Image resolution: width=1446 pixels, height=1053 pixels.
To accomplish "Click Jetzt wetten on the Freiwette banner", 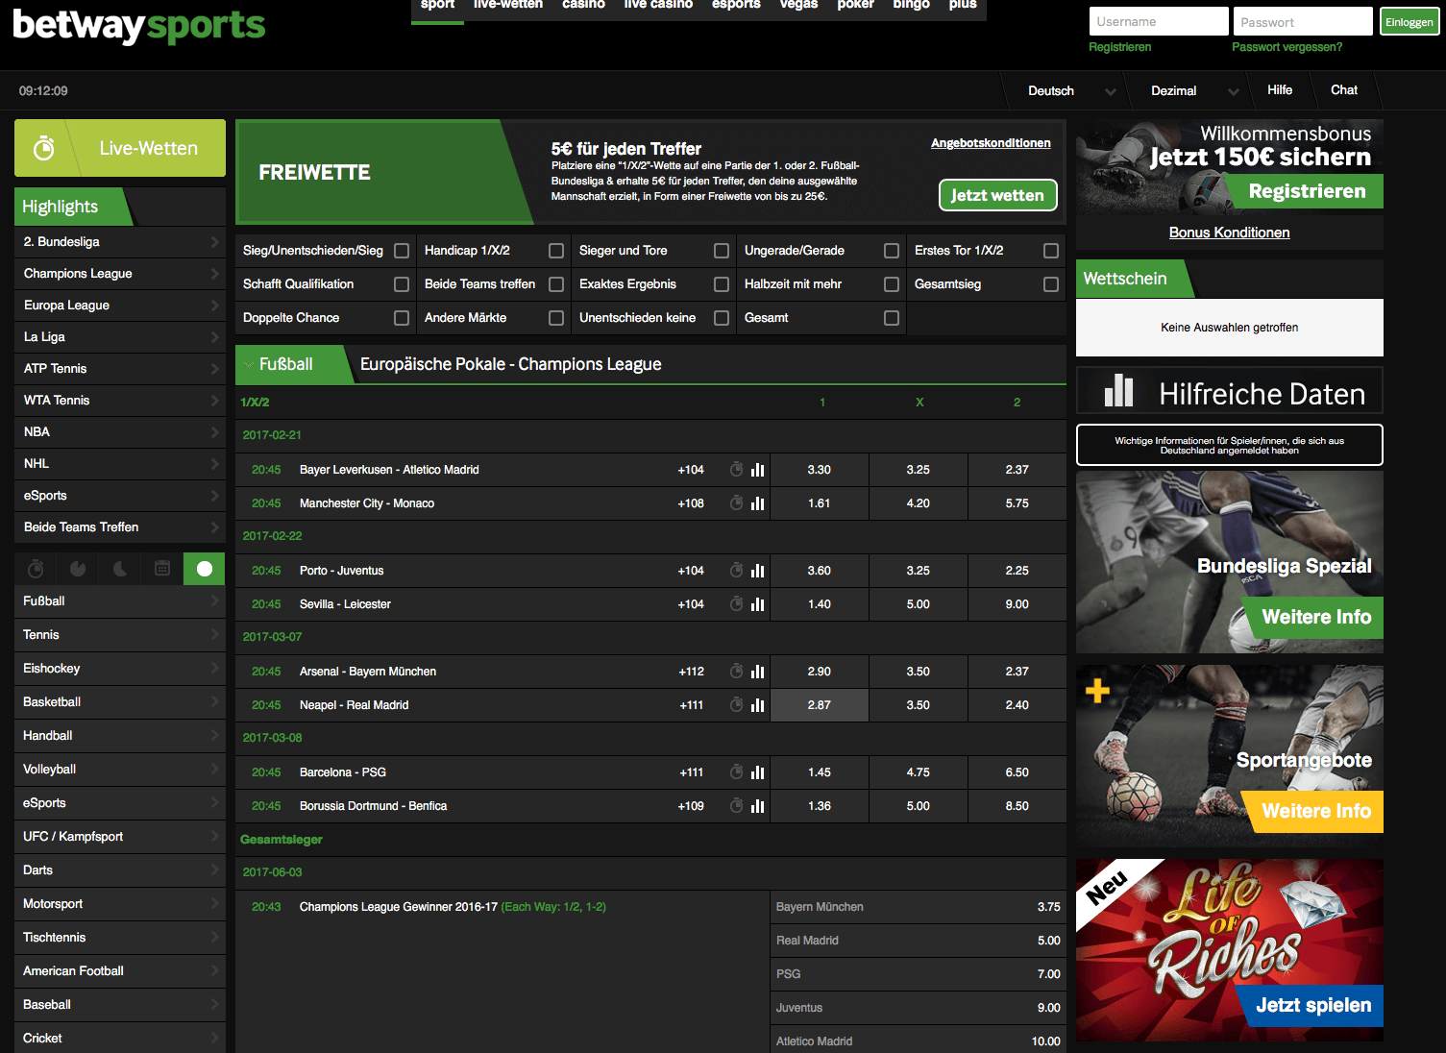I will (997, 195).
